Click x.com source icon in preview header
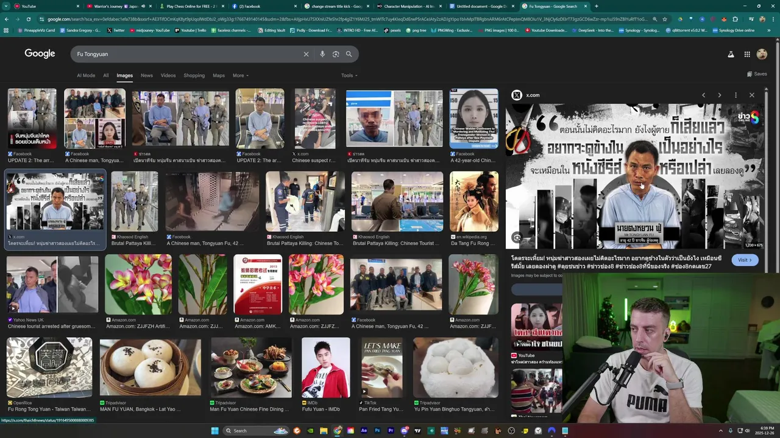The width and height of the screenshot is (780, 438). coord(517,95)
